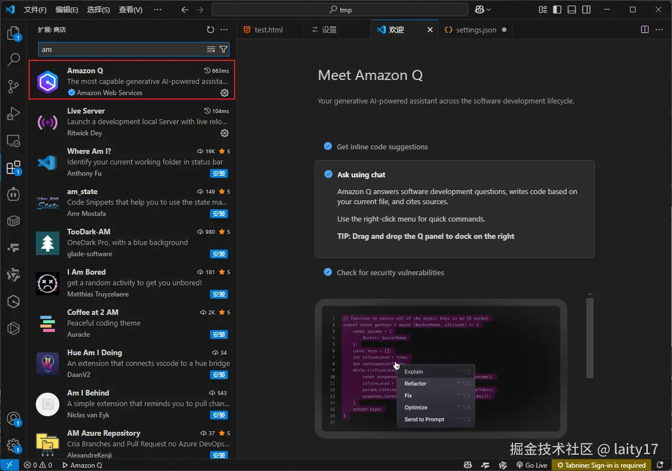Open 编辑(E) menu
The width and height of the screenshot is (672, 471).
(67, 10)
